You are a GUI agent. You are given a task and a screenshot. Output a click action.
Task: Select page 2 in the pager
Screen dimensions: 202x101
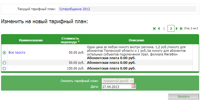coord(171,28)
